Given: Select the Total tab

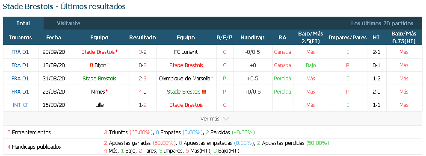Looking at the screenshot, I should [x=23, y=24].
